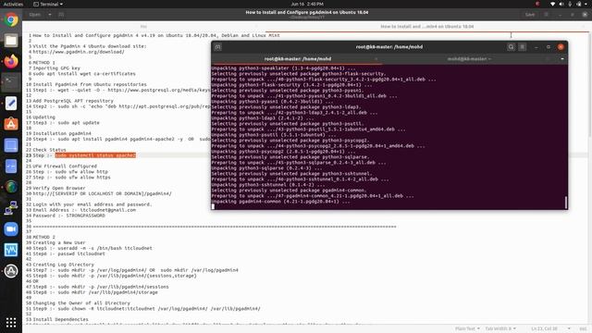Open the blue screen app dock icon
The image size is (592, 333).
[x=11, y=145]
